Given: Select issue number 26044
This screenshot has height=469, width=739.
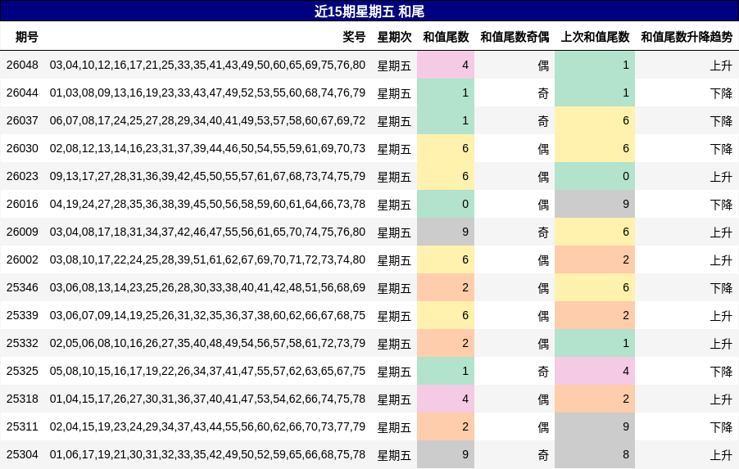Looking at the screenshot, I should pos(22,92).
